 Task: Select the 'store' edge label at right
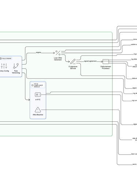(135, 39)
